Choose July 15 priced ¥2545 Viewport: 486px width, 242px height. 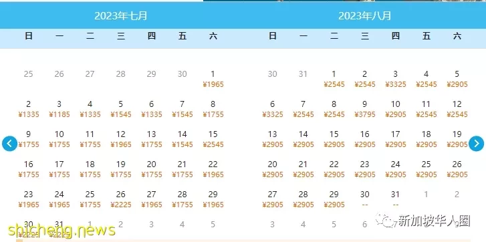[x=213, y=139]
